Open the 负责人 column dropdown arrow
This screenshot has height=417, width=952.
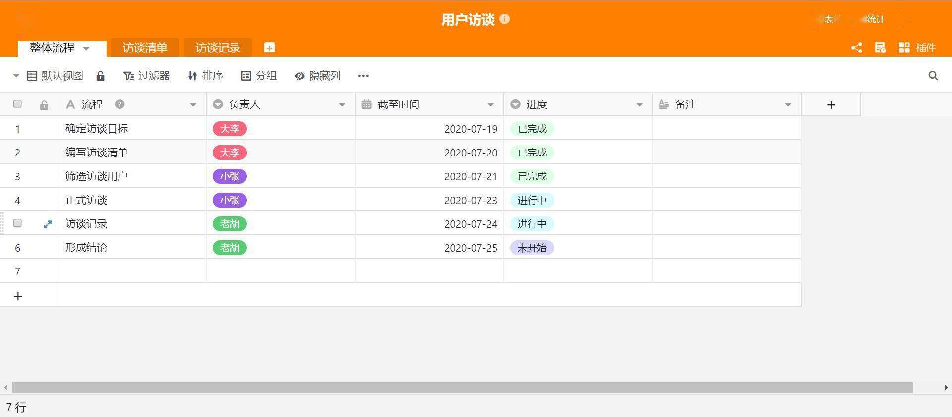[342, 104]
